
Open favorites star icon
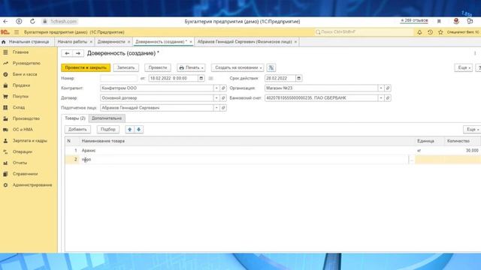(440, 32)
